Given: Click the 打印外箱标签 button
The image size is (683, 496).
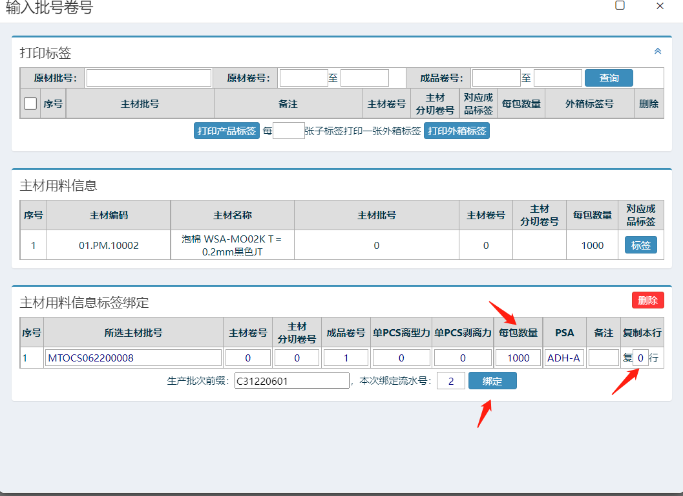Looking at the screenshot, I should pos(457,131).
